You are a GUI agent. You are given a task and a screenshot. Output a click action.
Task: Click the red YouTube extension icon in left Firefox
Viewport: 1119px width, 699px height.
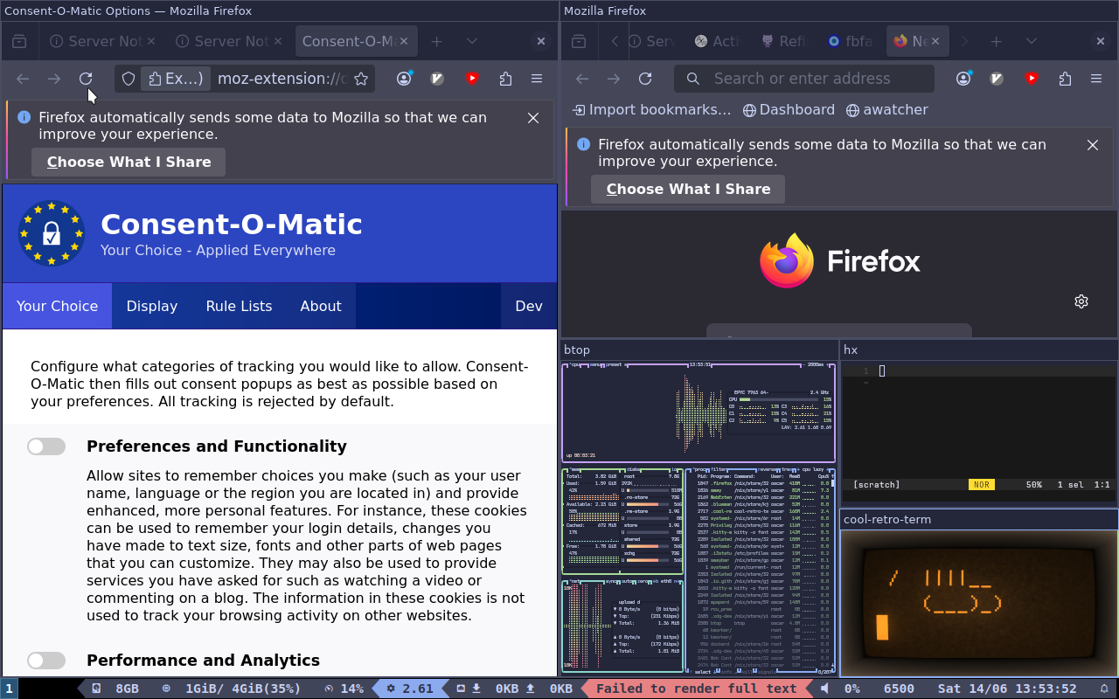coord(472,79)
